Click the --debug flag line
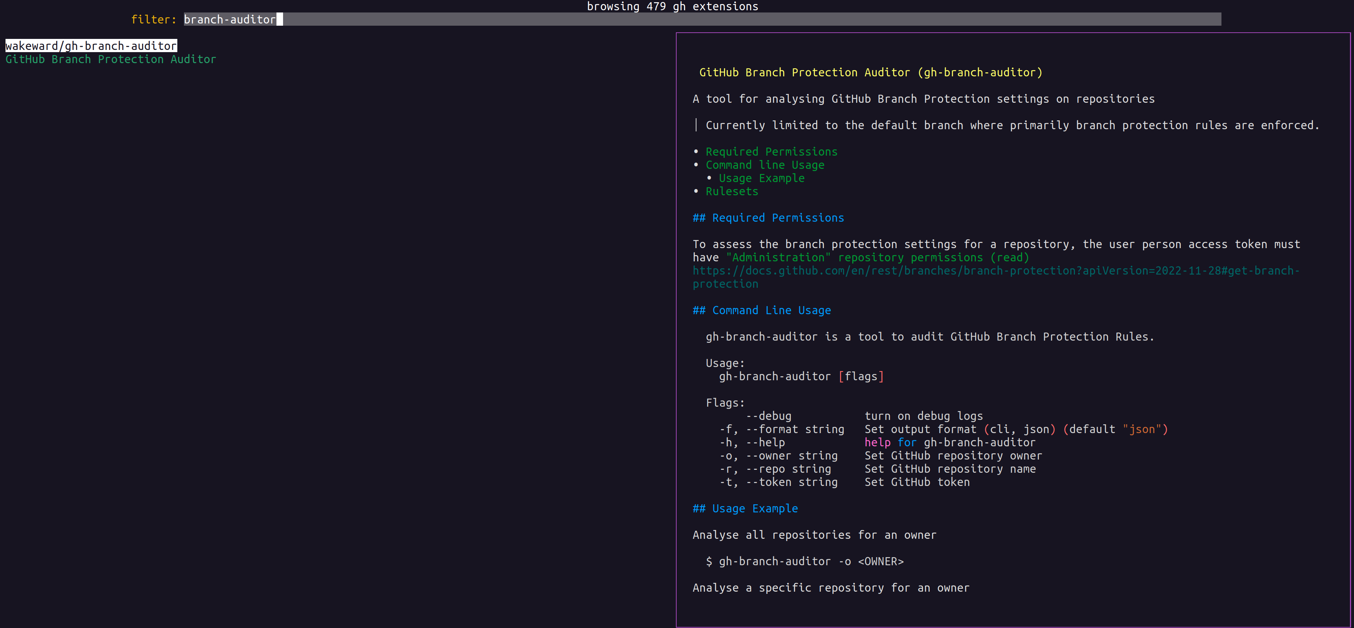This screenshot has height=628, width=1354. [768, 416]
